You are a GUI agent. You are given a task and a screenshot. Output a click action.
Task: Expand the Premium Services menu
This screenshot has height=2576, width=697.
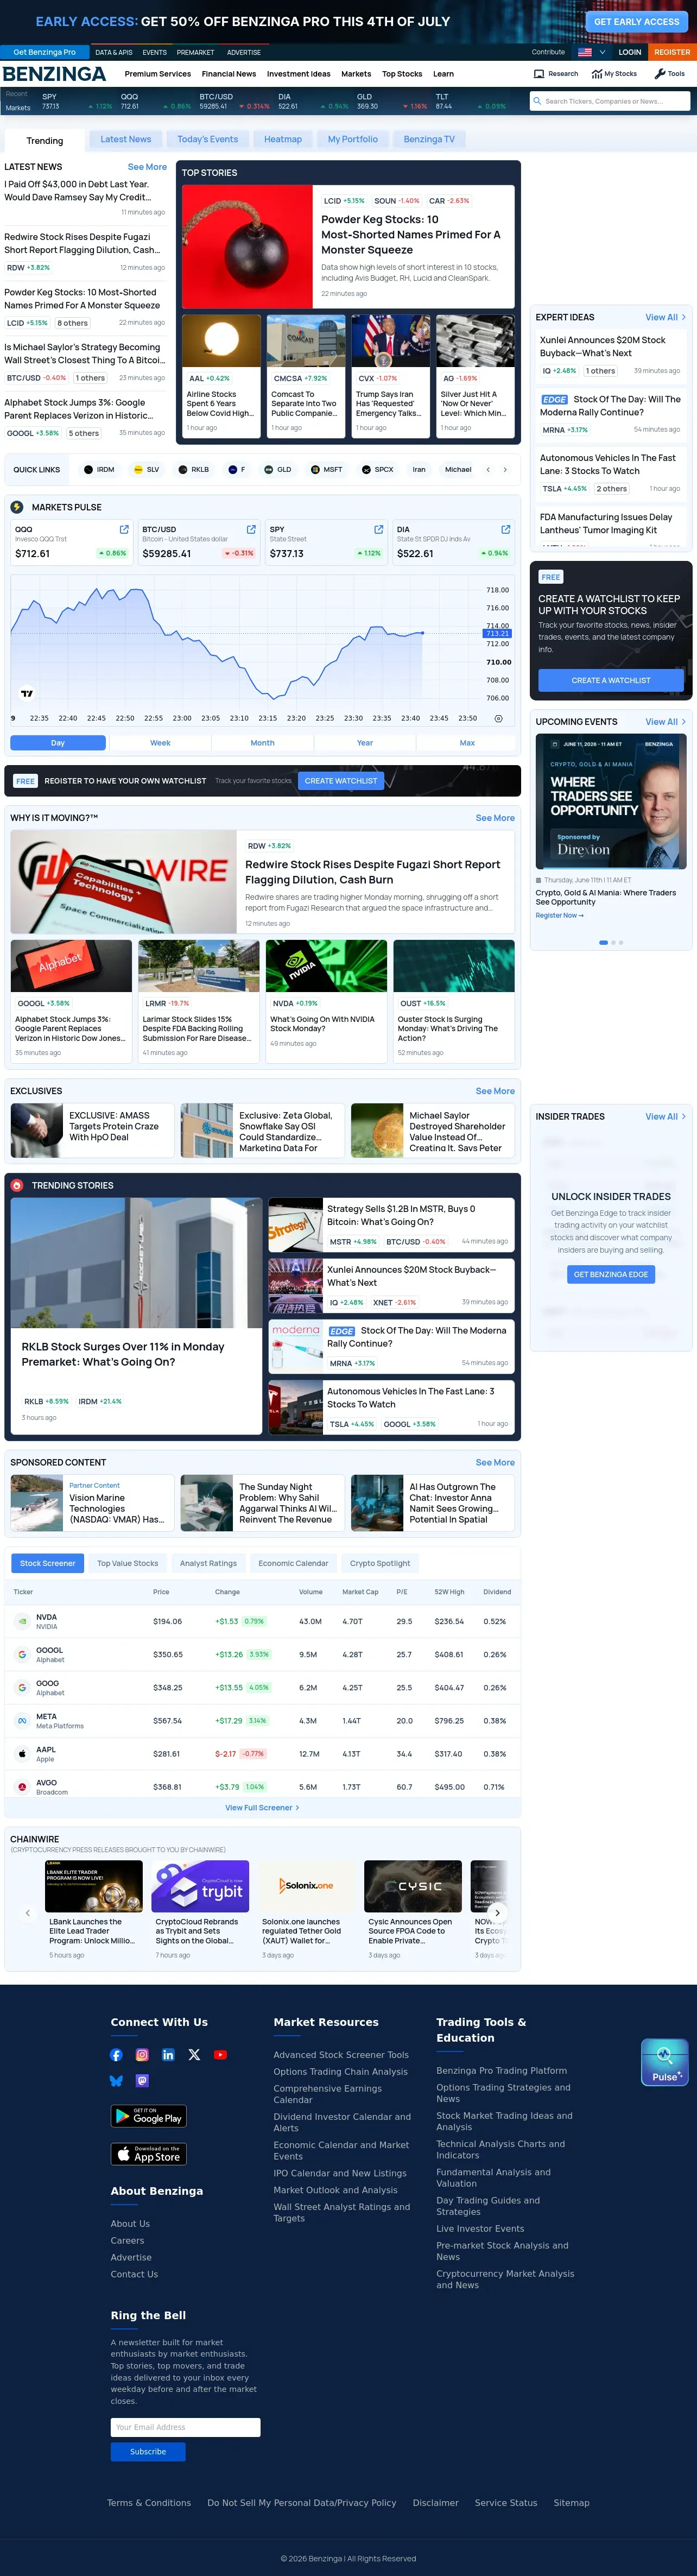[158, 74]
